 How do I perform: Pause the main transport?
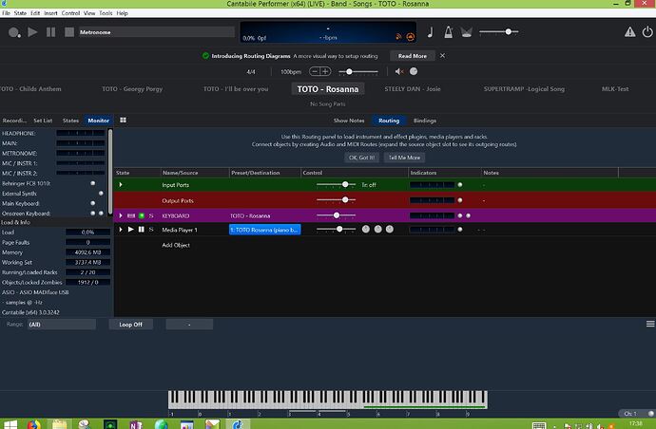[50, 31]
